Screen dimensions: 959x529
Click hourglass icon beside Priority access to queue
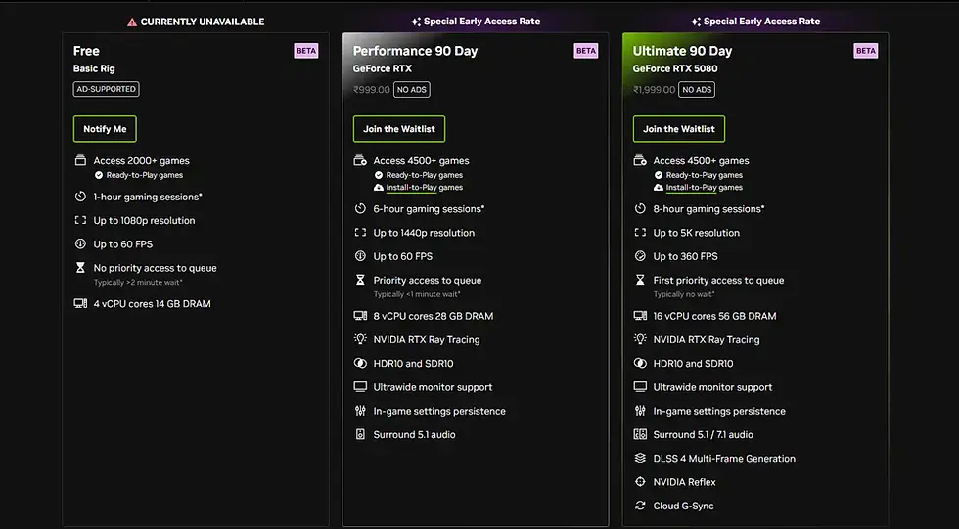tap(360, 280)
